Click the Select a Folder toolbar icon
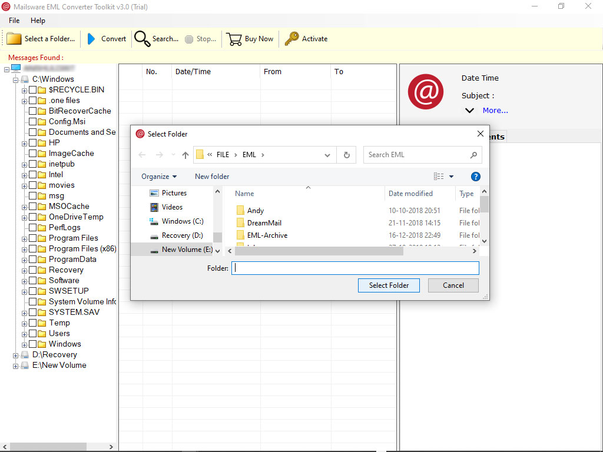Screen dimensions: 603x452 point(14,39)
